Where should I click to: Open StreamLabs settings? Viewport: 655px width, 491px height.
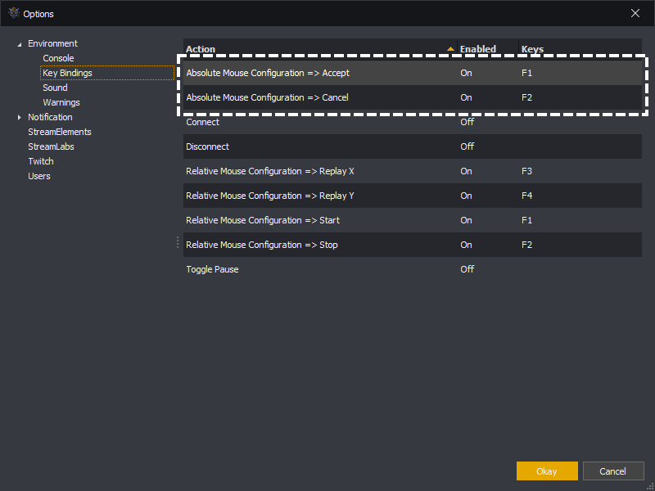(x=51, y=146)
